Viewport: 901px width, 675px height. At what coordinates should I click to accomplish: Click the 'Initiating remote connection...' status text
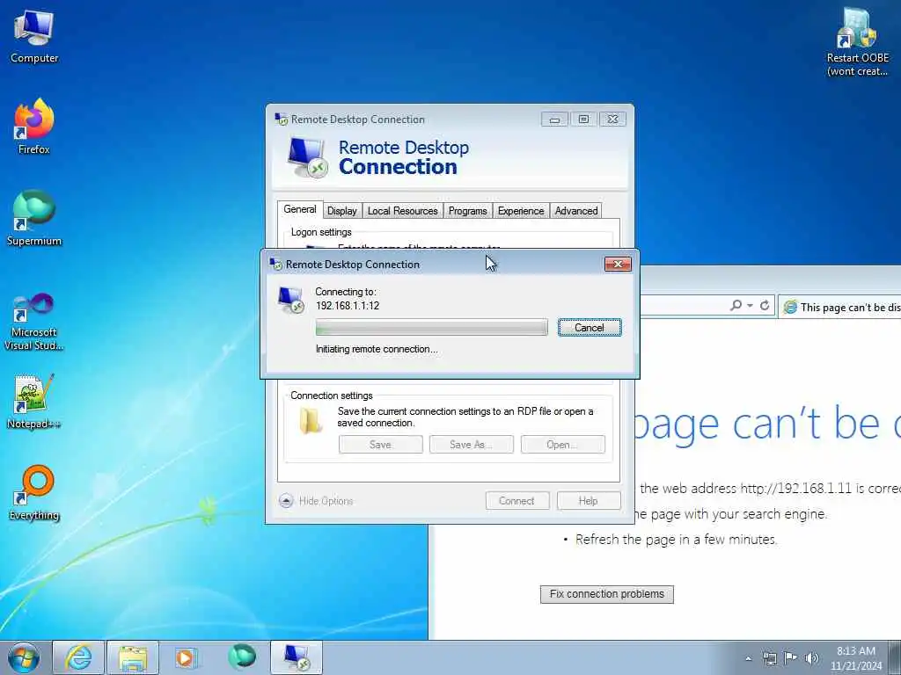377,349
